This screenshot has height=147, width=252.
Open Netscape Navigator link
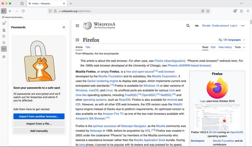pos(133,126)
